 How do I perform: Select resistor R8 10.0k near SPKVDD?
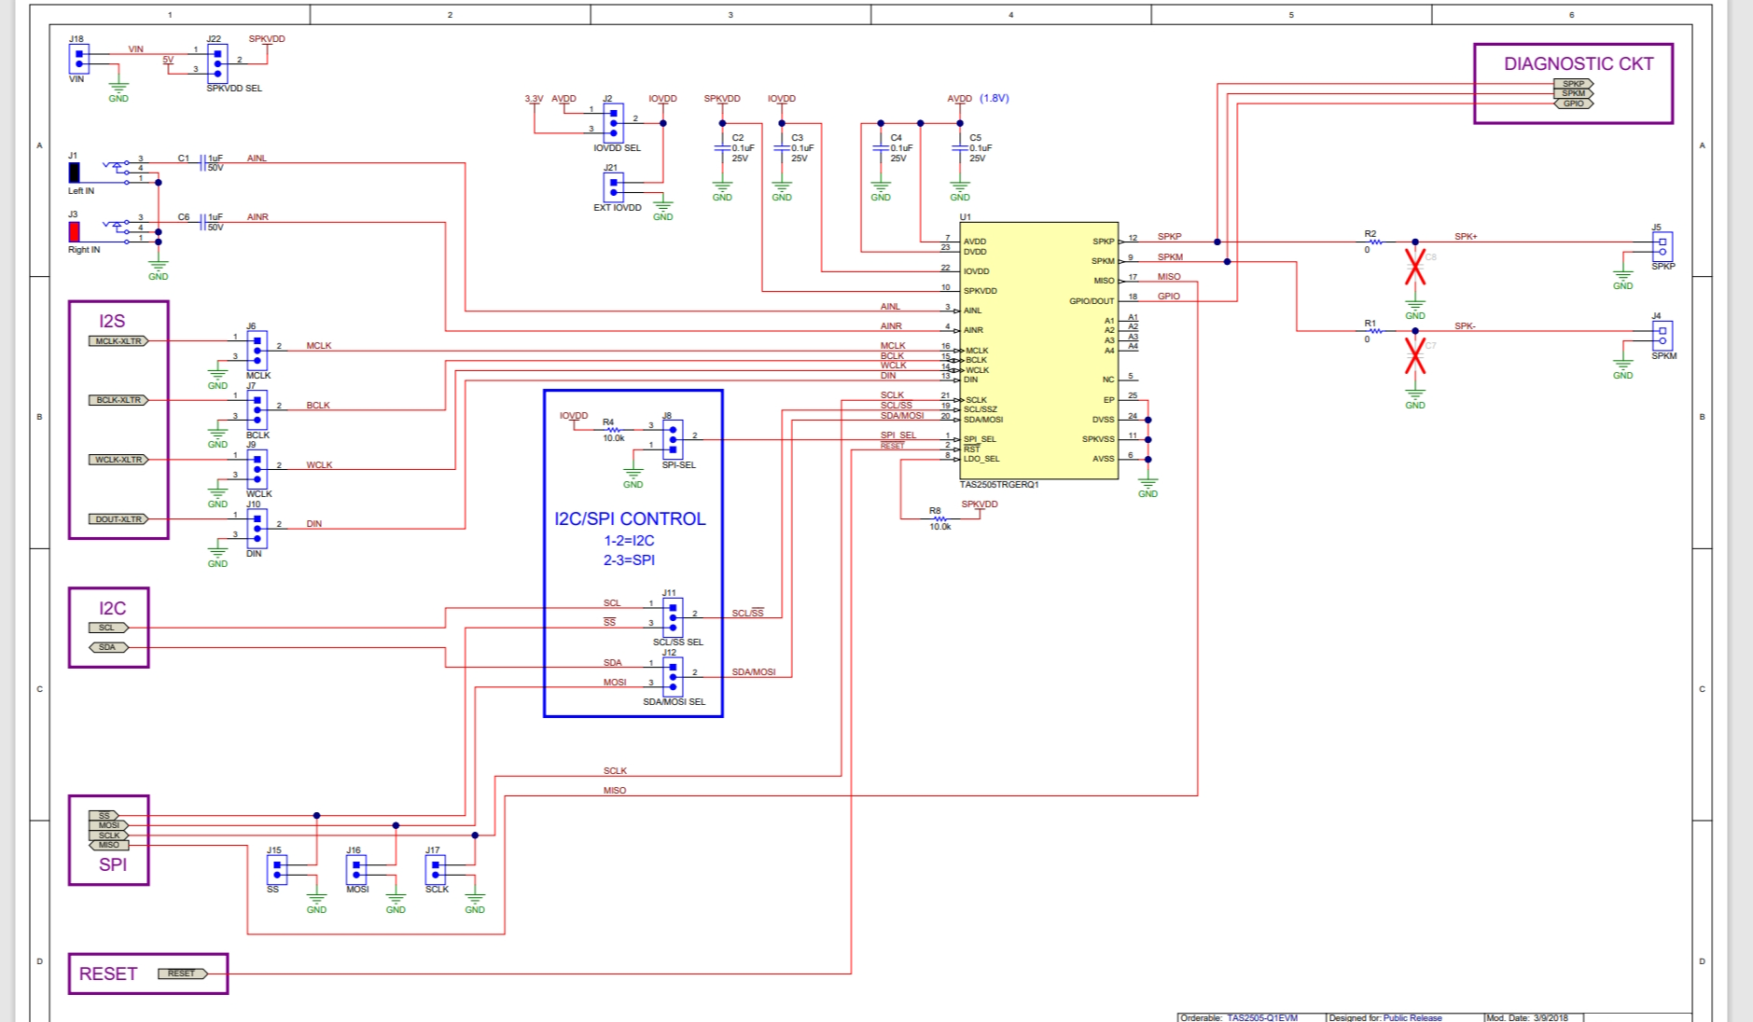[939, 519]
